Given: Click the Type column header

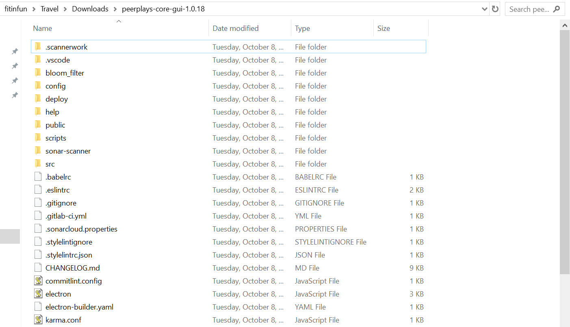Looking at the screenshot, I should 302,28.
